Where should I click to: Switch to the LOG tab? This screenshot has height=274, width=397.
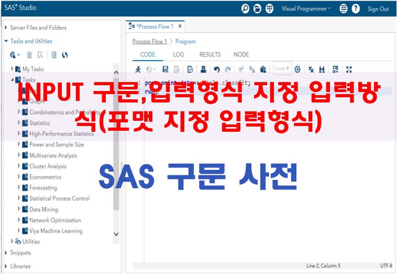coord(179,54)
